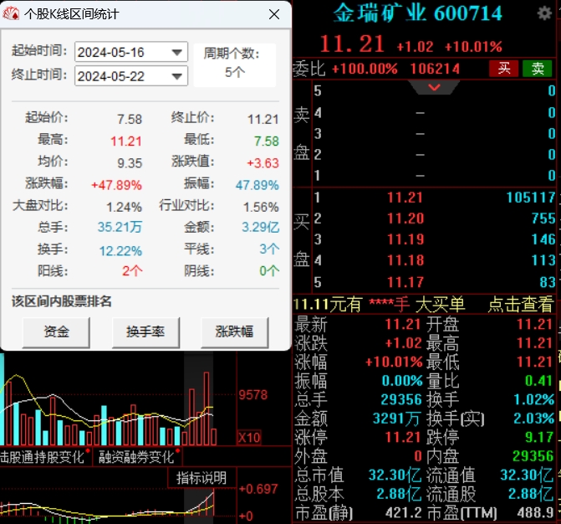Screen dimensions: 561x524
Task: Click the 涨跌值 value +3.63
Action: [x=263, y=163]
